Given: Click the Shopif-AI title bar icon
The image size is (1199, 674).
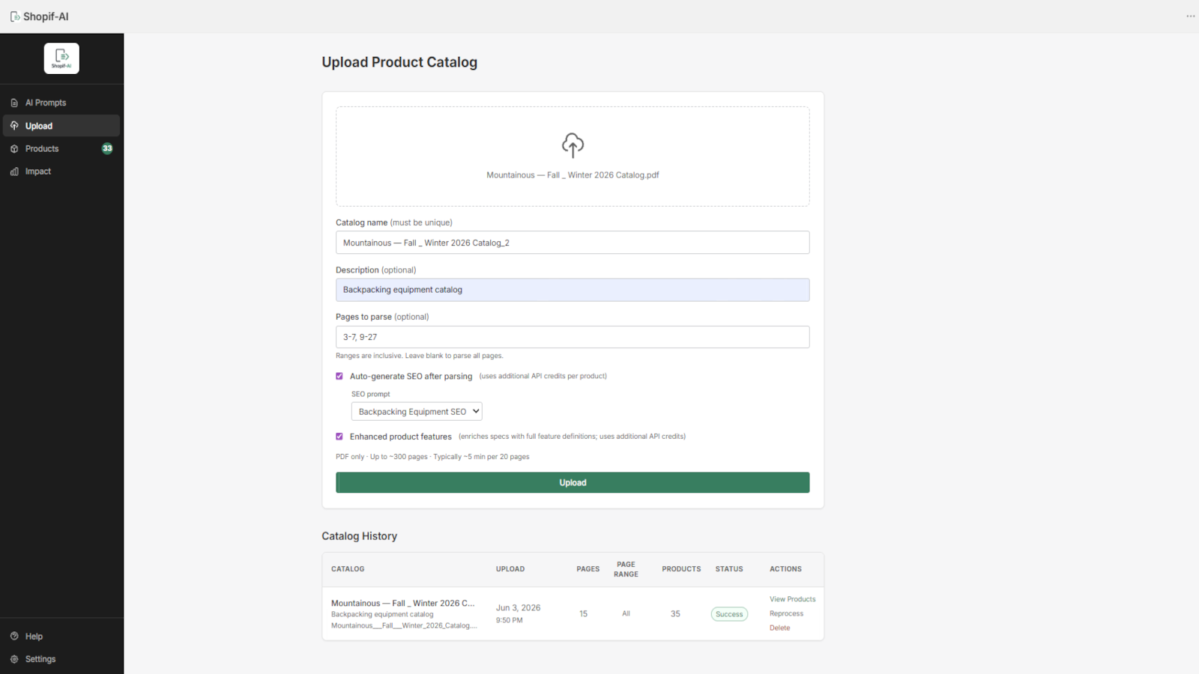Looking at the screenshot, I should [14, 16].
